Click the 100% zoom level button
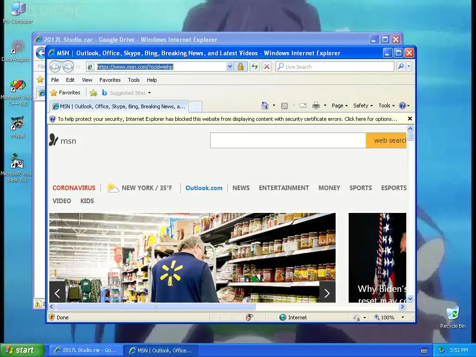 point(384,317)
